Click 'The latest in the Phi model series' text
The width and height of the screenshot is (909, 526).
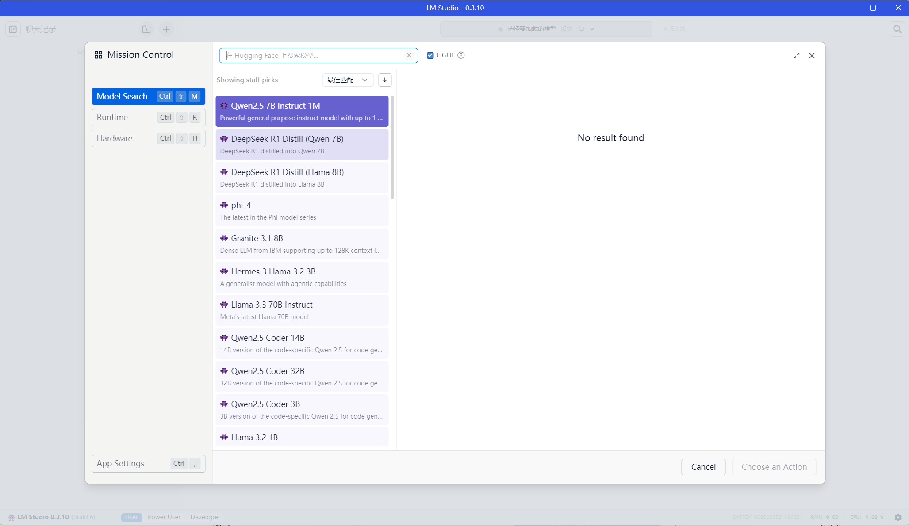coord(268,217)
